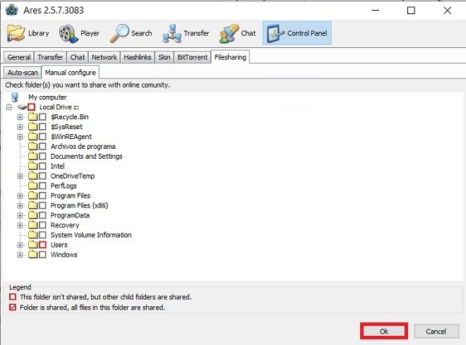Click the My computer icon
Screen dimensions: 466x345
tap(14, 97)
